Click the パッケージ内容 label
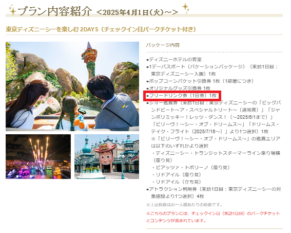Image resolution: width=291 pixels, height=233 pixels. pyautogui.click(x=163, y=45)
